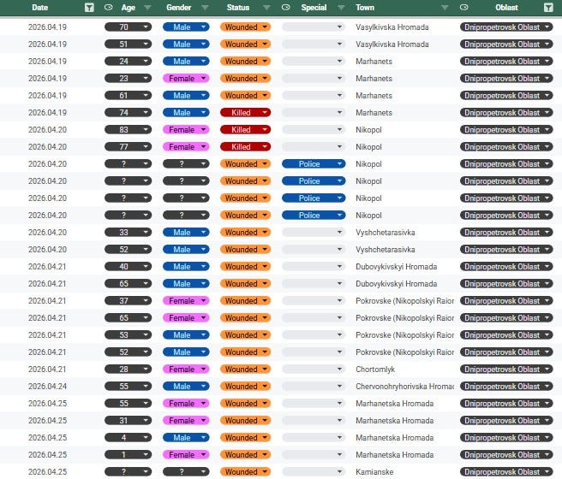Select the Chervonohryhorivska Hromada town cell

coord(404,387)
